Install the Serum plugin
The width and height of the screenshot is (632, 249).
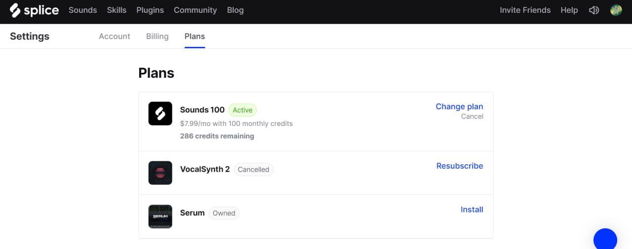(x=472, y=210)
